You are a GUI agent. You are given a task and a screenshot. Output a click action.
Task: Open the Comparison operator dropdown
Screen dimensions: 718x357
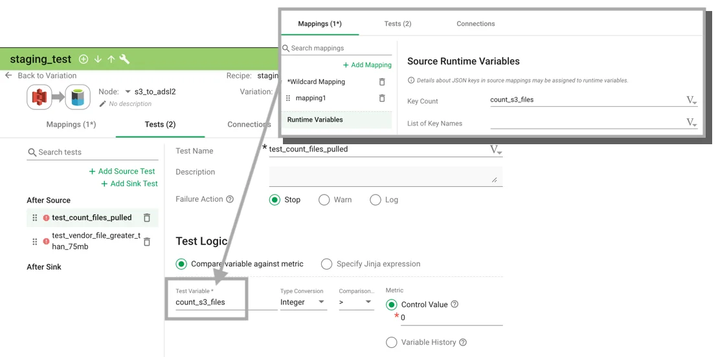[356, 302]
